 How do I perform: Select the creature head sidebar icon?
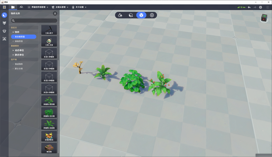4,23
